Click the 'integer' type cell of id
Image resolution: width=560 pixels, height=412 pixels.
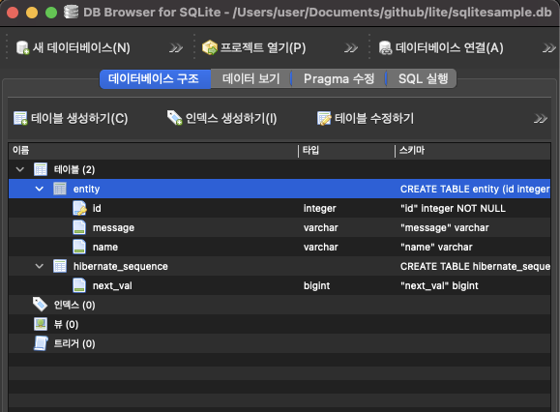pos(319,208)
